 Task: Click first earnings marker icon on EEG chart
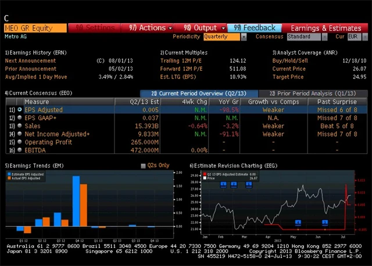click(223, 185)
